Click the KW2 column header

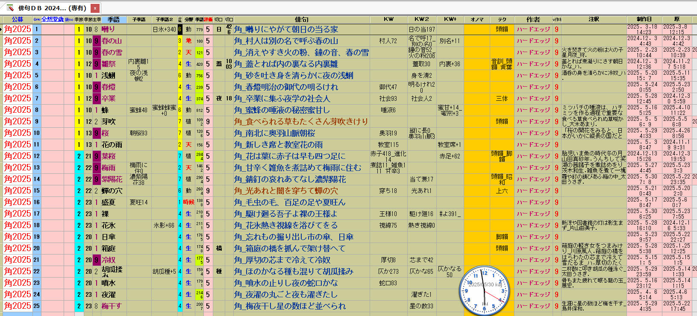click(x=421, y=19)
